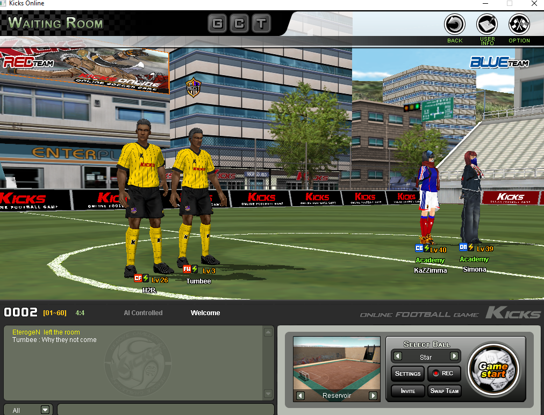
Task: Click the lightning icon beside Lv 39
Action: [471, 247]
